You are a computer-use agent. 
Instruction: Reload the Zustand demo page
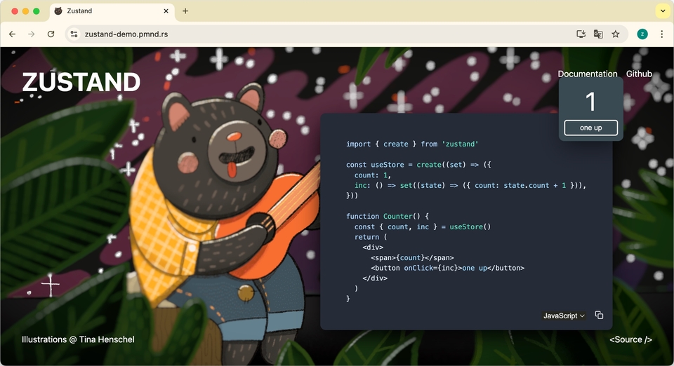(51, 34)
